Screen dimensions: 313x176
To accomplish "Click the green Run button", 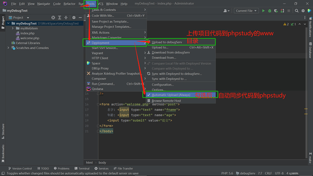I will coord(263,11).
